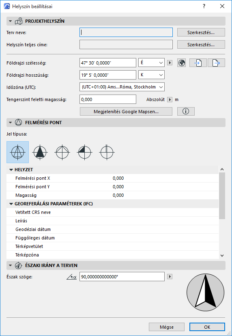Collapse the HELYZET group
Image resolution: width=232 pixels, height=336 pixels.
(11, 170)
